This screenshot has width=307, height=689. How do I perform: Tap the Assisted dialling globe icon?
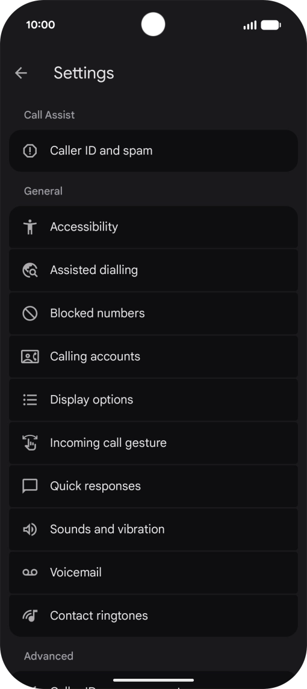pos(30,270)
